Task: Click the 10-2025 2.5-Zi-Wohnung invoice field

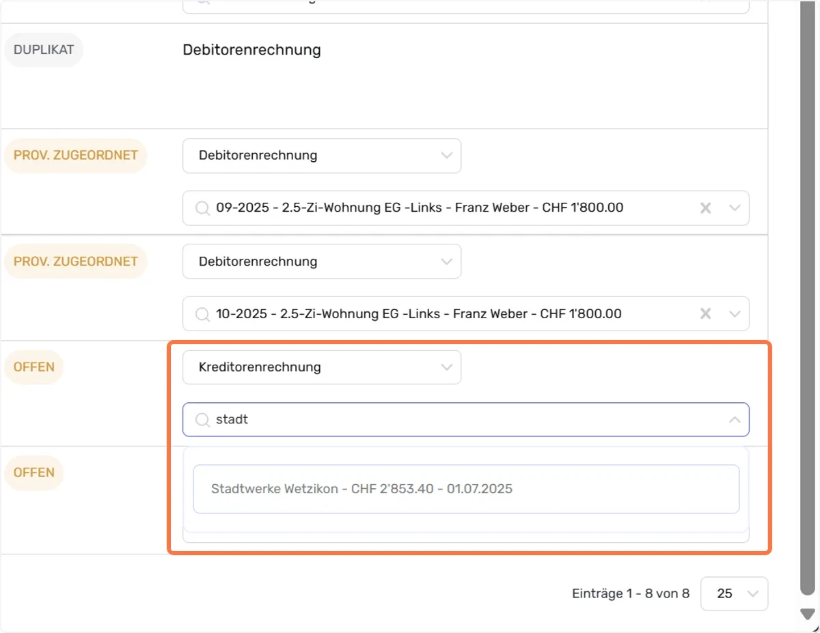Action: point(466,314)
